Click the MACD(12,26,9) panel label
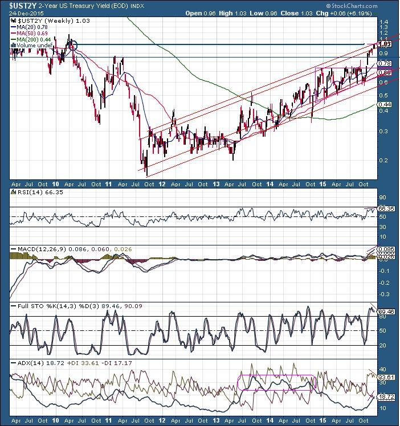Image resolution: width=400 pixels, height=426 pixels. tap(42, 249)
